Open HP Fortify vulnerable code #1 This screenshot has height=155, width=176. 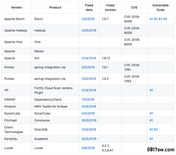tap(151, 90)
